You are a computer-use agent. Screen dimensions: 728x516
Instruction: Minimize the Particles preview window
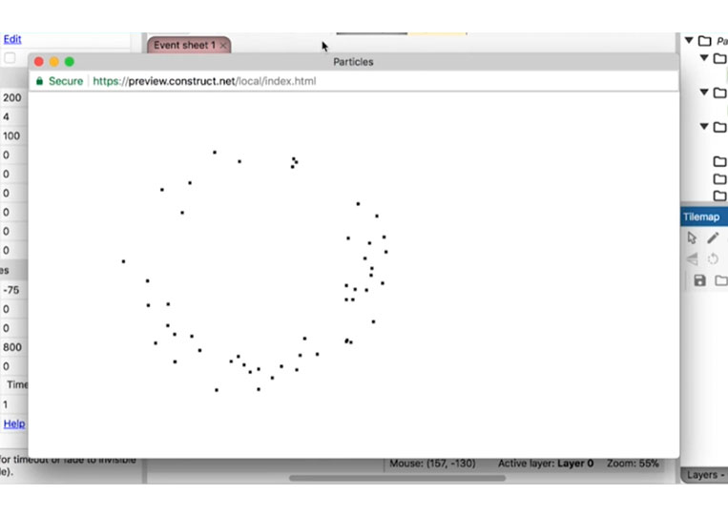(x=54, y=62)
